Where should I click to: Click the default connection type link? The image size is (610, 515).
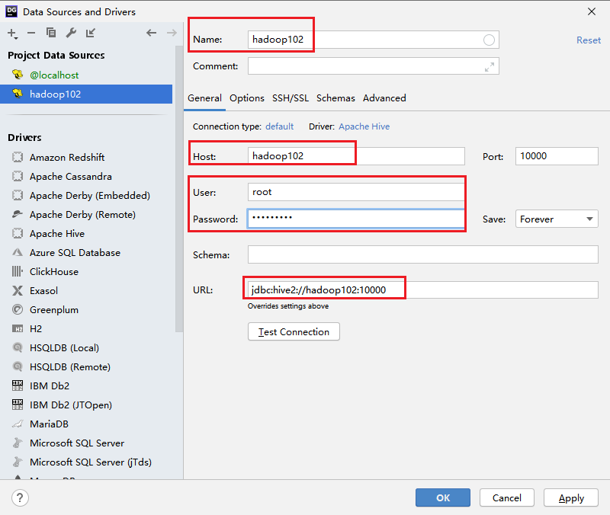tap(279, 126)
